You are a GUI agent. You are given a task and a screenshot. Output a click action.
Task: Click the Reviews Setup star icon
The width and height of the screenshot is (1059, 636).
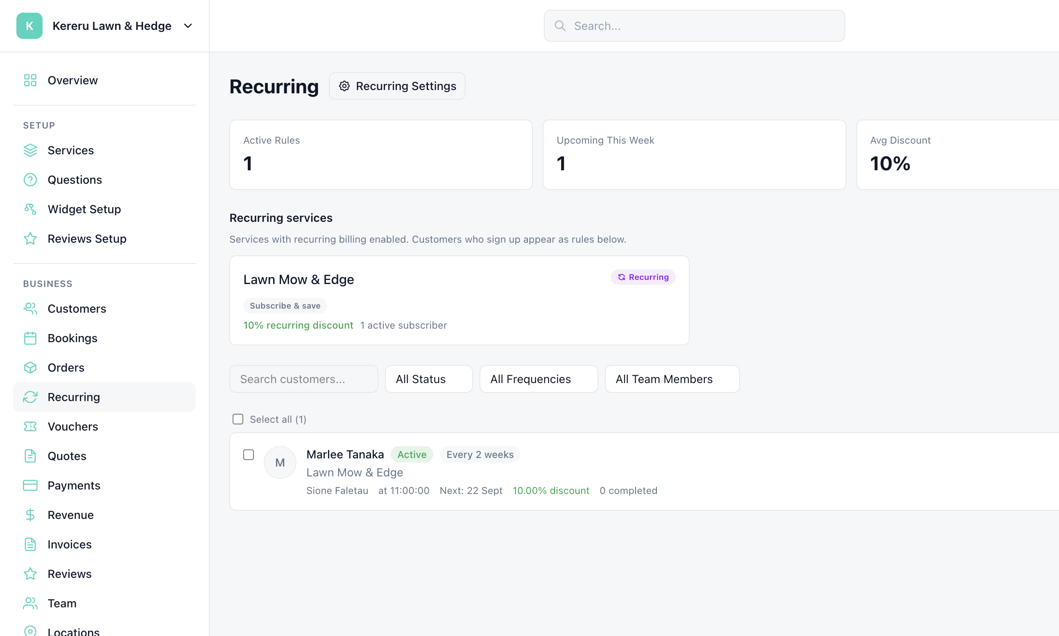click(30, 239)
